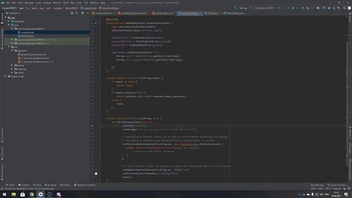This screenshot has width=352, height=198.
Task: Select gradient_background.xml in project tree
Action: (x=34, y=54)
